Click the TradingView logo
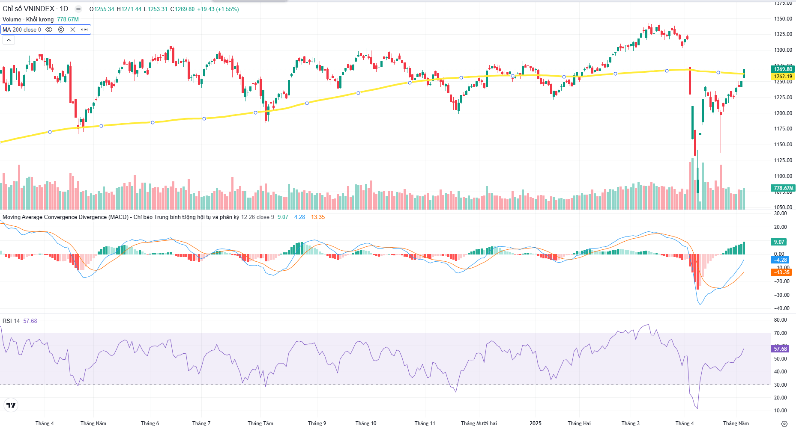Image resolution: width=796 pixels, height=429 pixels. click(x=11, y=405)
